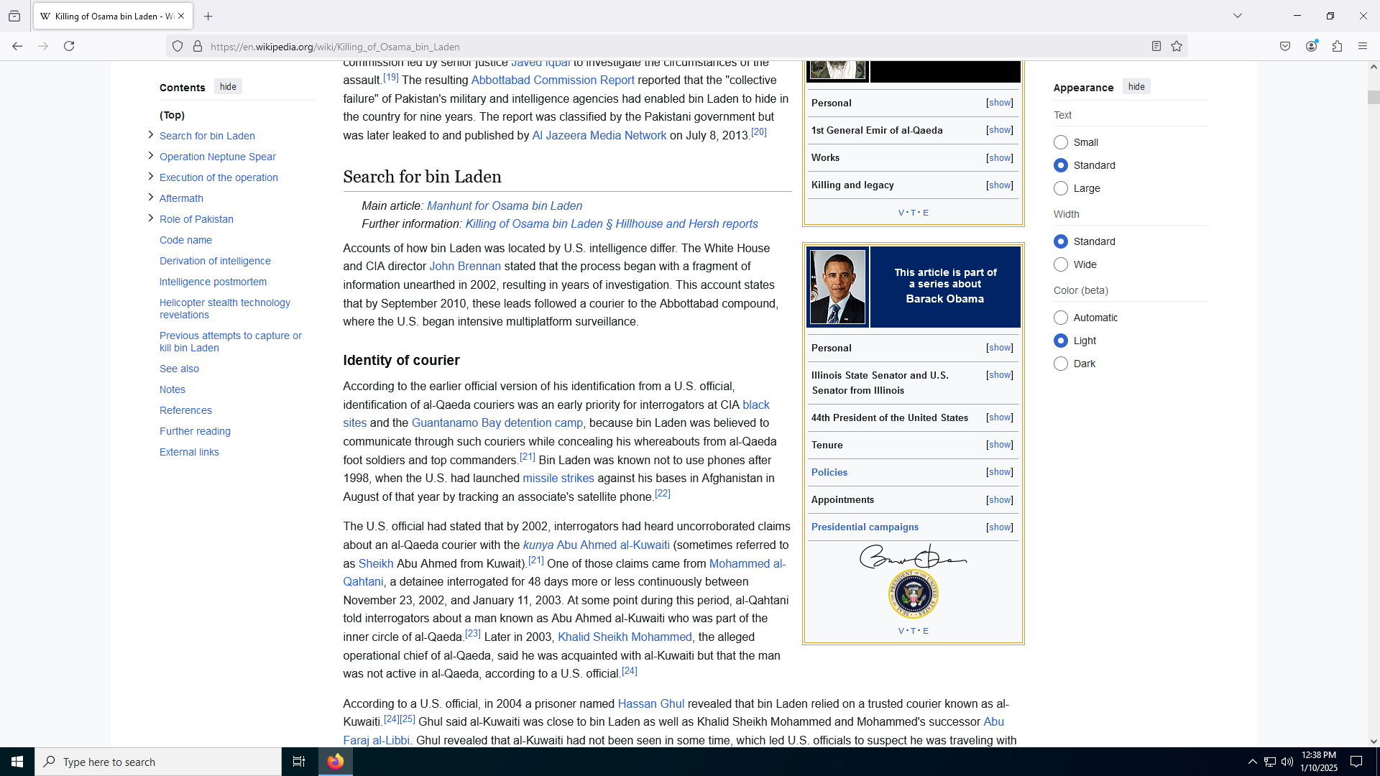Expand Execution of the operation contents section
Viewport: 1380px width, 776px height.
150,176
